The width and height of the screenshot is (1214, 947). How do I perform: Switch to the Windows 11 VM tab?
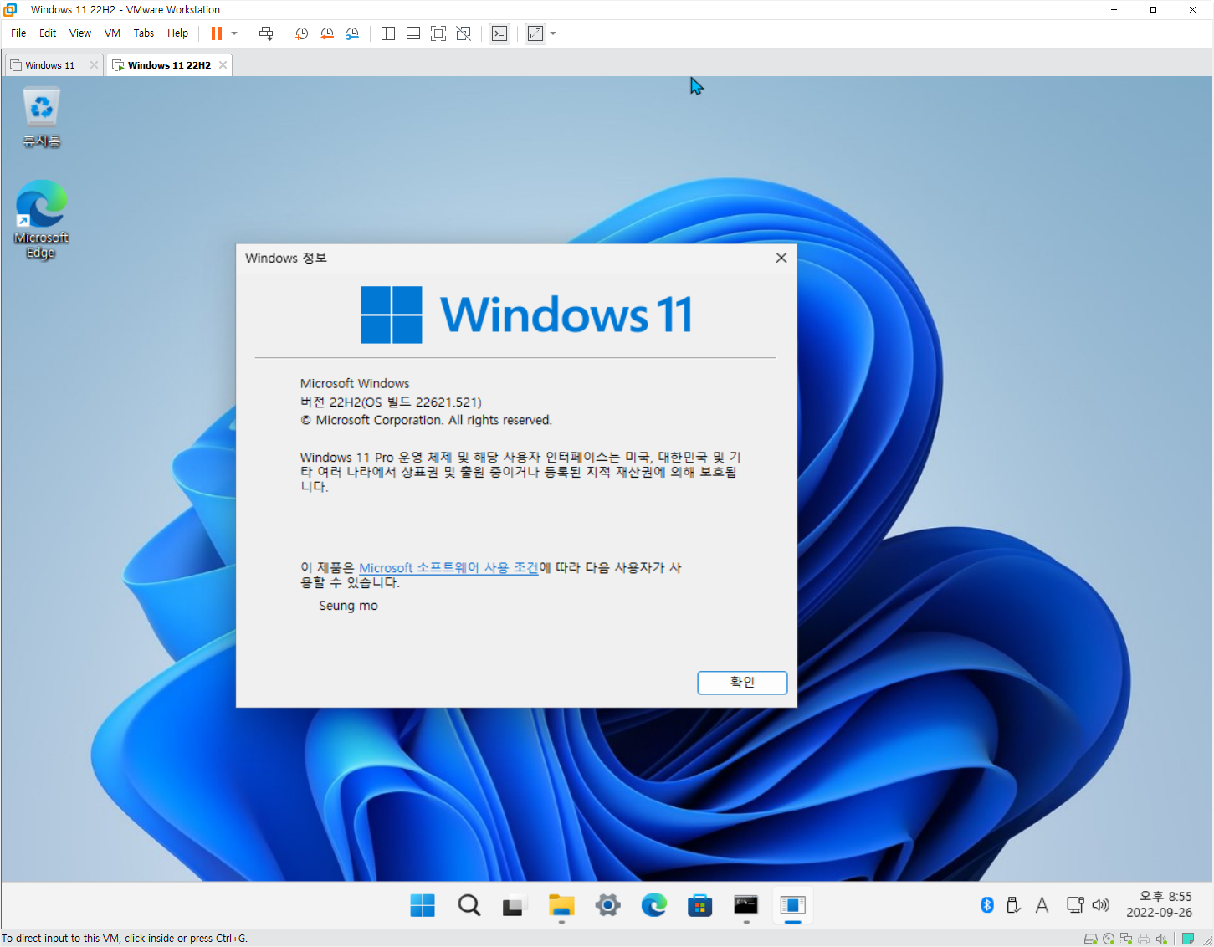click(49, 65)
